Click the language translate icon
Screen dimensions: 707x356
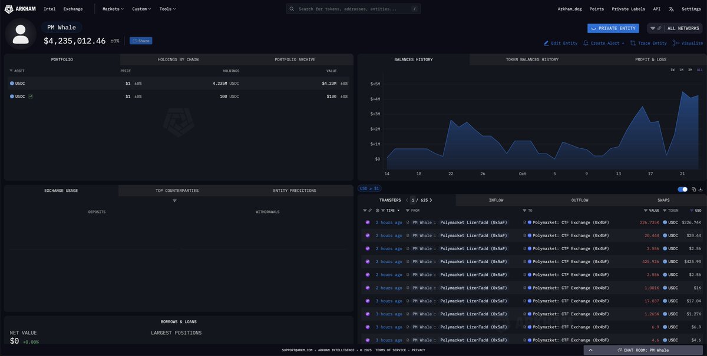[671, 9]
